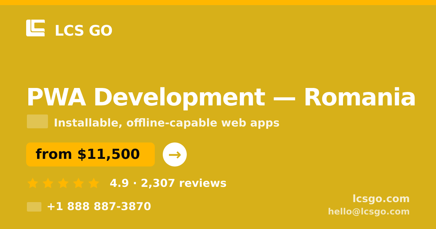Click the fourth rating star
Viewport: 436px width, 229px height.
pyautogui.click(x=78, y=183)
